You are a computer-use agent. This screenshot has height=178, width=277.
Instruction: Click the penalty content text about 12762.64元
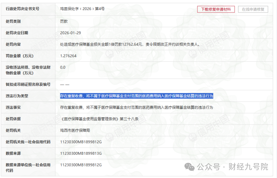130,44
